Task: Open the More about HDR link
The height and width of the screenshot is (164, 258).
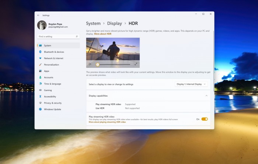Action: (x=103, y=34)
